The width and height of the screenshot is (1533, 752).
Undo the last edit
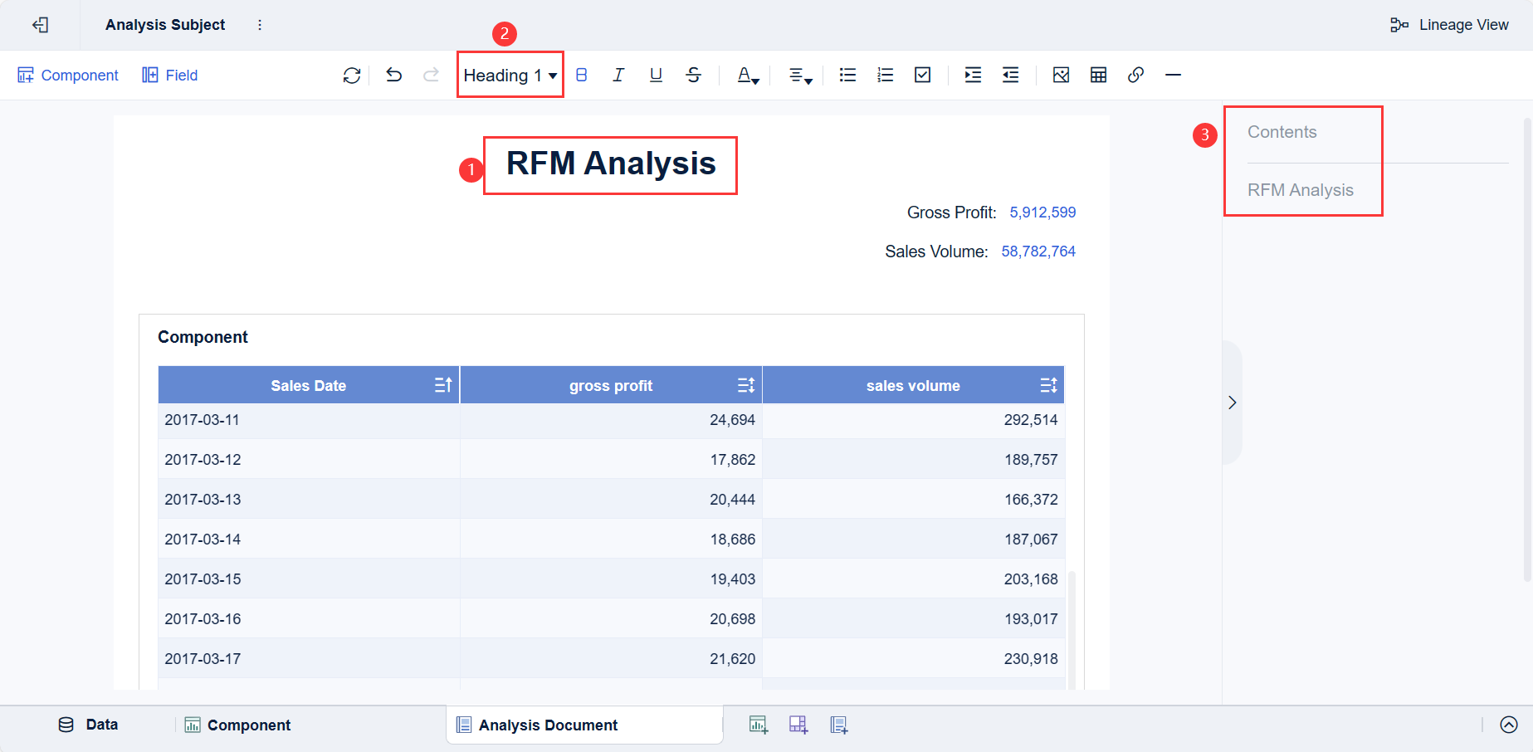click(394, 76)
